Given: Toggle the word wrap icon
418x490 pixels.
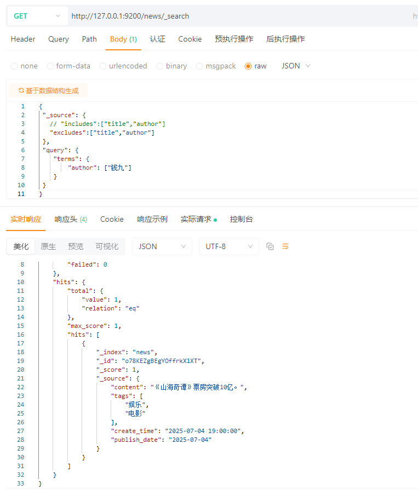Looking at the screenshot, I should tap(285, 246).
